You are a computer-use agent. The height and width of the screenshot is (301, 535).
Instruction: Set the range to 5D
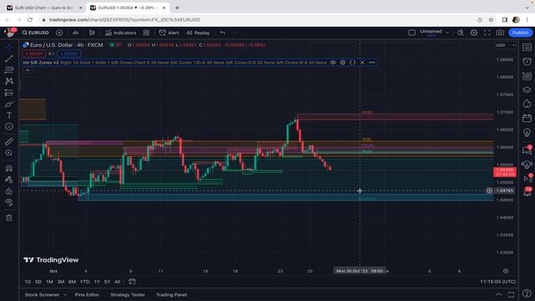click(38, 282)
